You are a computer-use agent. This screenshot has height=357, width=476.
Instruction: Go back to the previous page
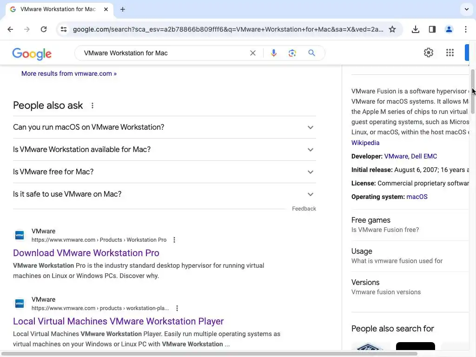(x=10, y=29)
